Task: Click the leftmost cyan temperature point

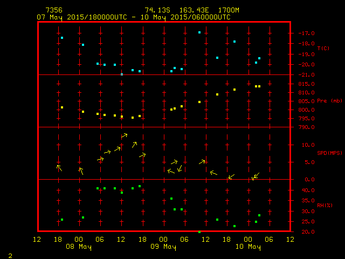Action: pyautogui.click(x=62, y=38)
